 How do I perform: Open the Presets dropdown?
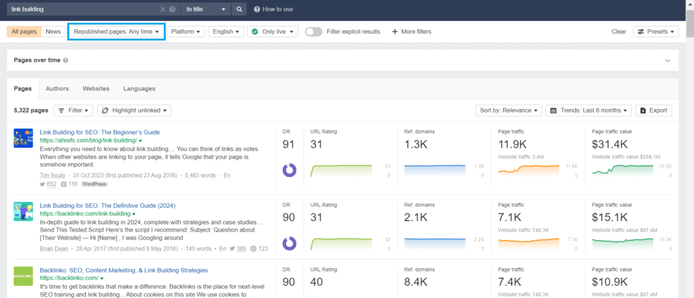tap(656, 32)
